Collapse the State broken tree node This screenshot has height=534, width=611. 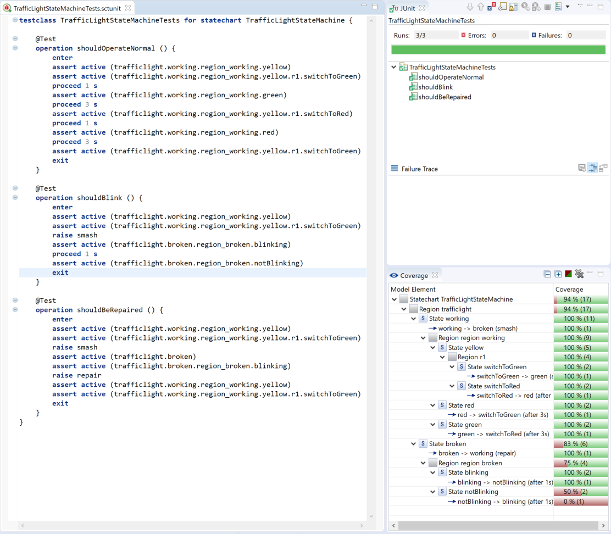[414, 443]
